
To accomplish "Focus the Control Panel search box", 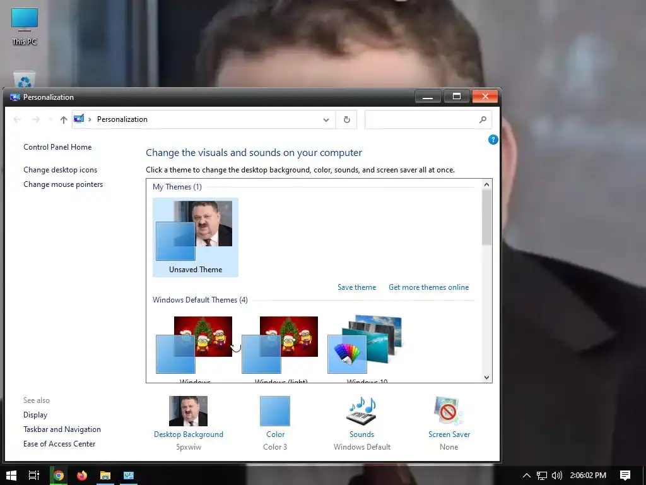I will click(428, 119).
